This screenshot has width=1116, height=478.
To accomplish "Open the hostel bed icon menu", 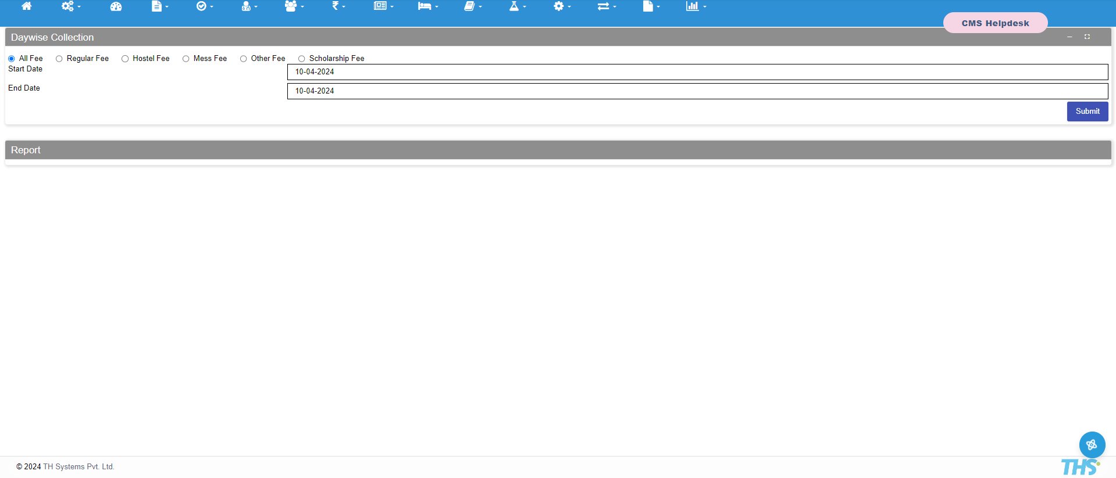I will coord(427,6).
